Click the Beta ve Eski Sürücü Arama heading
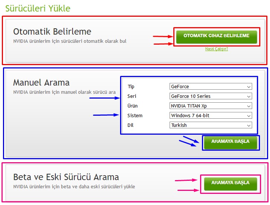 (66, 177)
